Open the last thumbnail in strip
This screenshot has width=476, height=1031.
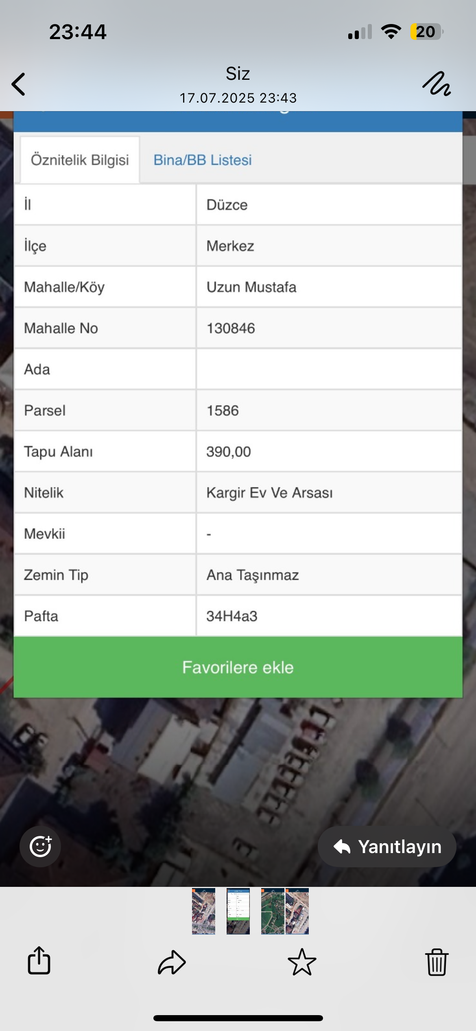pyautogui.click(x=297, y=911)
